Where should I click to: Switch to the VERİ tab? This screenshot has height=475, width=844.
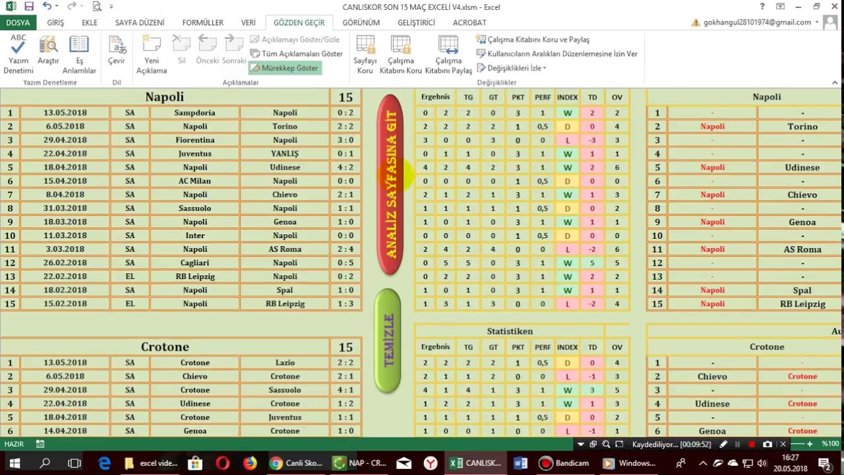(x=248, y=22)
